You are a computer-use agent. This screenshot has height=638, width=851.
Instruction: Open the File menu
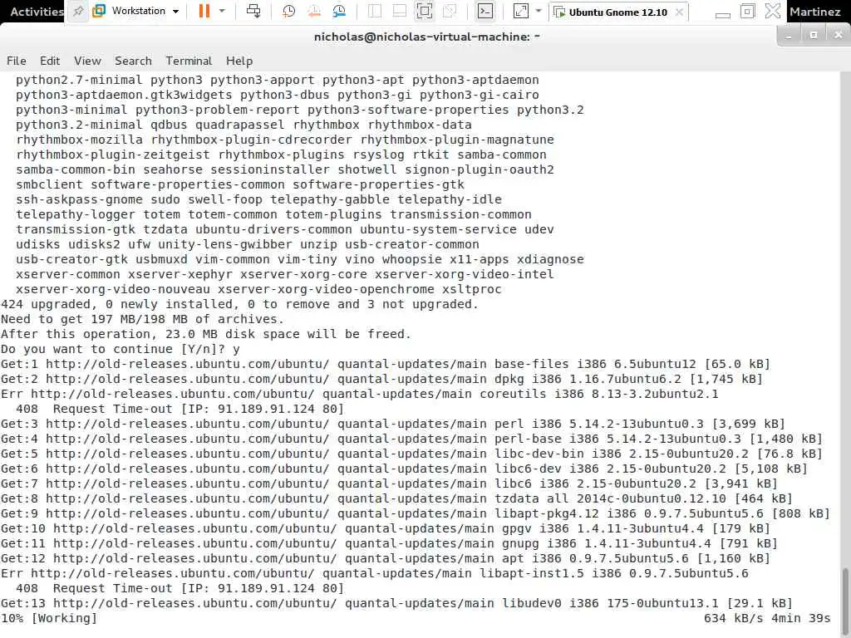pyautogui.click(x=17, y=61)
